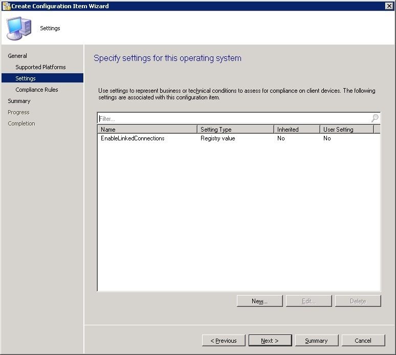Go to the General wizard step
Viewport: 396px width, 355px height.
pyautogui.click(x=17, y=56)
